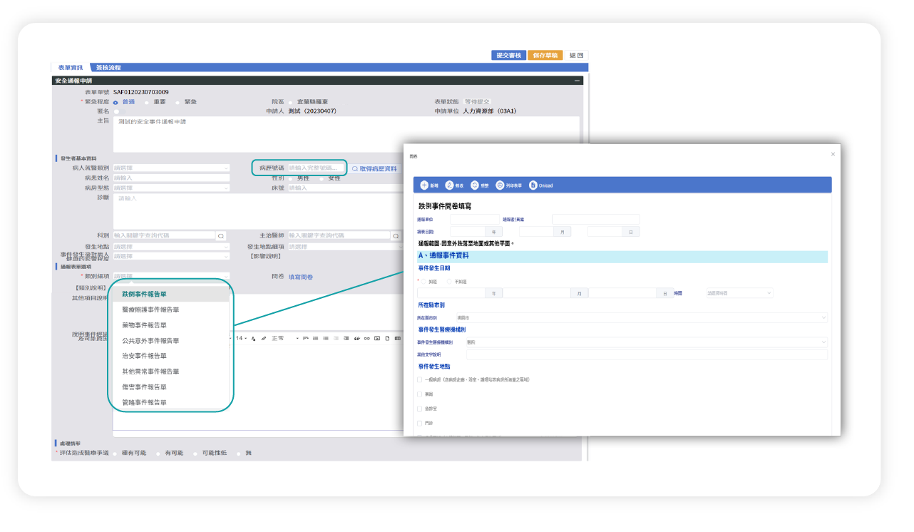The width and height of the screenshot is (914, 532).
Task: Open the 時間 selection dropdown
Action: 739,293
